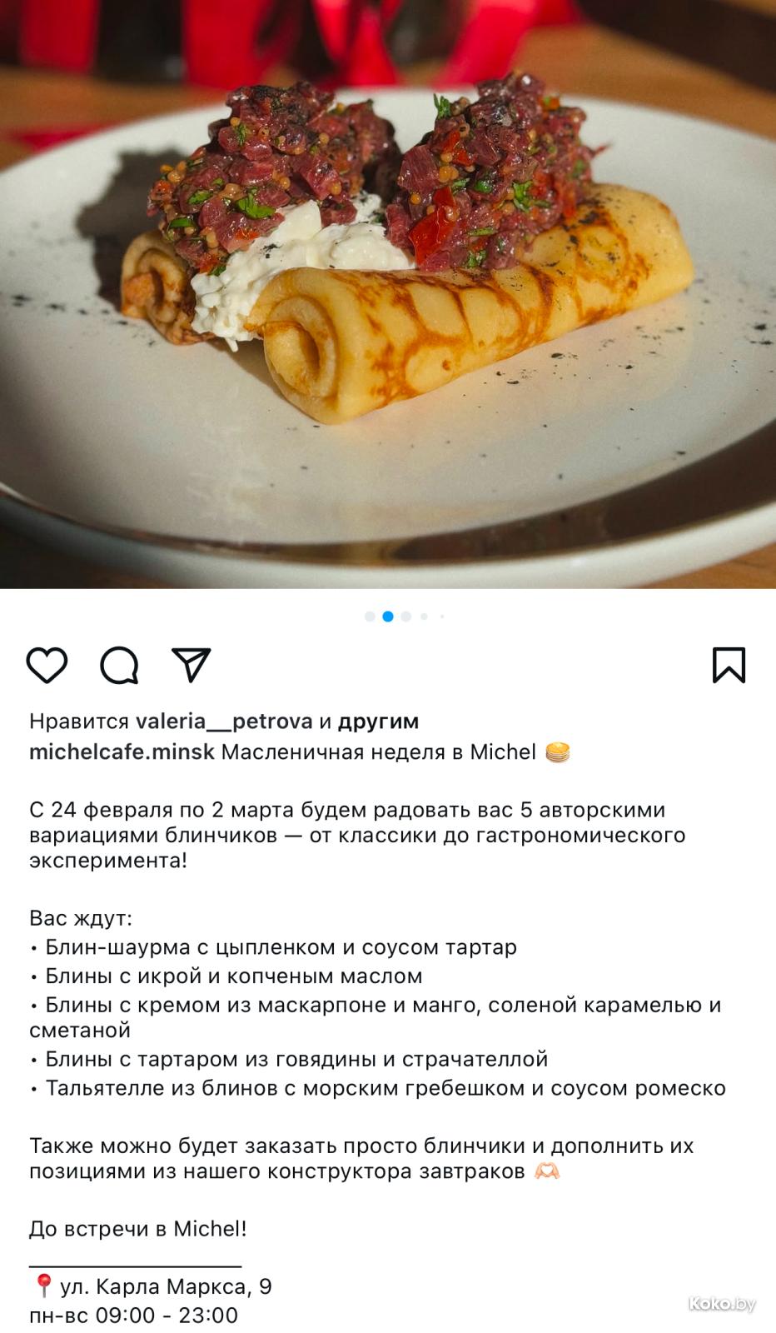View others who liked via 'другим'

378,721
